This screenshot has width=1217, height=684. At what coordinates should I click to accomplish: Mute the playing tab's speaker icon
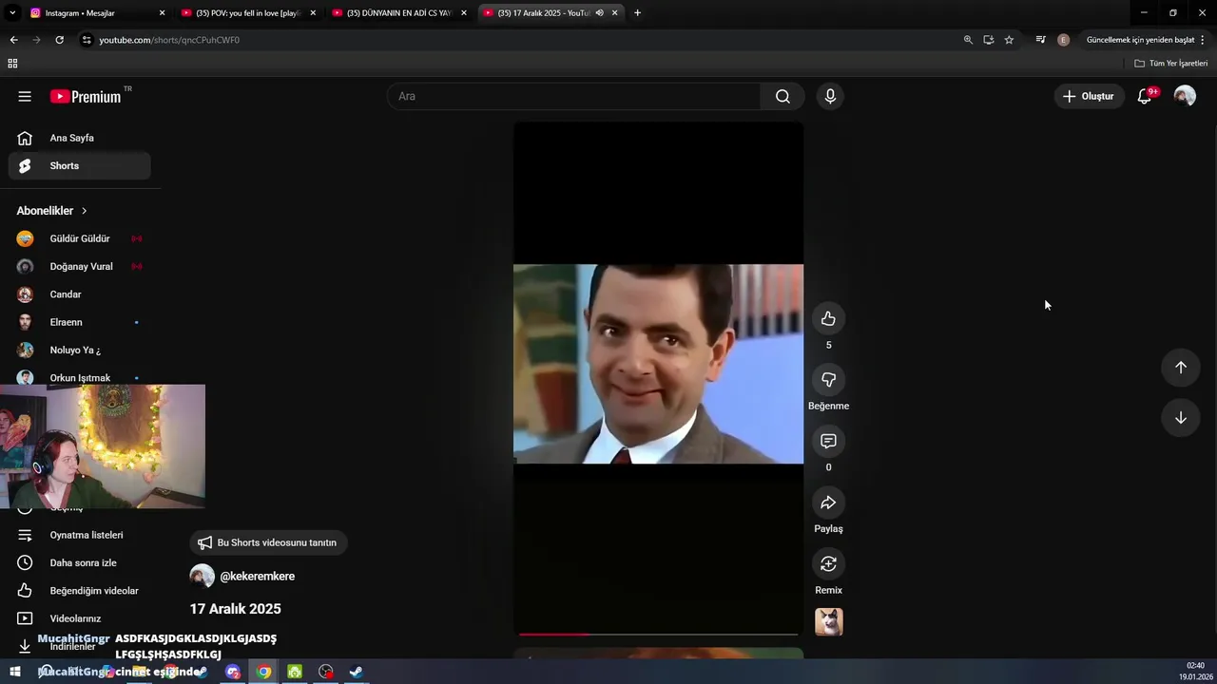click(x=599, y=13)
